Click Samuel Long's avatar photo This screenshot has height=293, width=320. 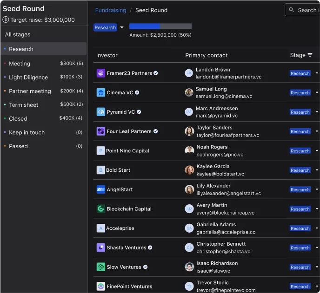[x=189, y=92]
